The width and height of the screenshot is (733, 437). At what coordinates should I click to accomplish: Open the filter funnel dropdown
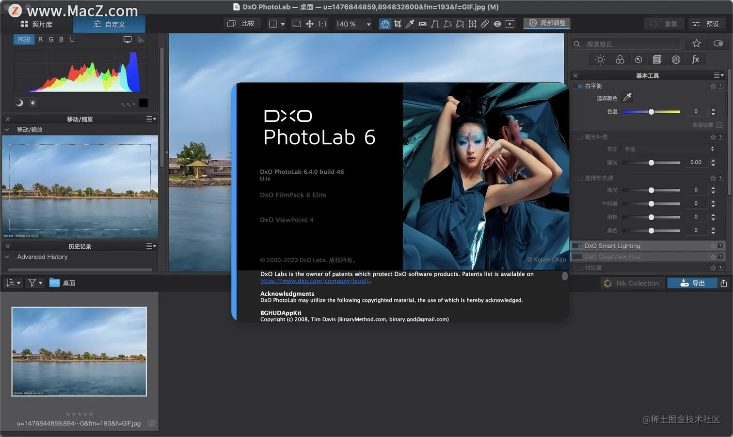pos(35,283)
